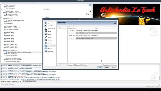The height and width of the screenshot is (91, 161).
Task: Click client status icon of Valefore
Action: pos(7,14)
